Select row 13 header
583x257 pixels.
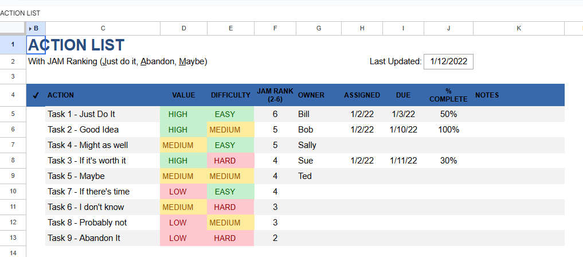point(13,238)
